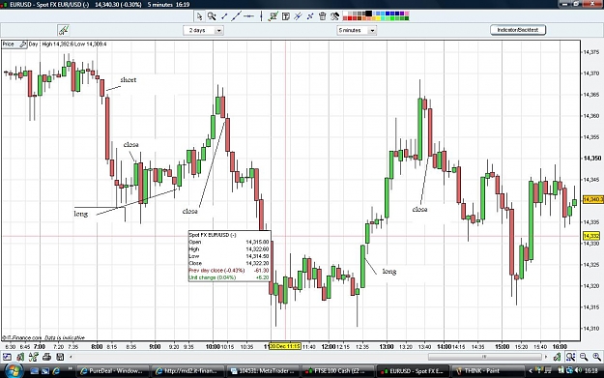The height and width of the screenshot is (378, 604).
Task: Open the hammer and wrench settings tool
Action: coord(334,16)
